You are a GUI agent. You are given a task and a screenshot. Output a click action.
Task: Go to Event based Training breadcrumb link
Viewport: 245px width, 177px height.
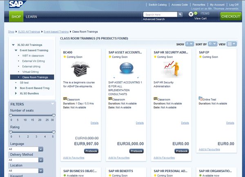[x=56, y=32]
